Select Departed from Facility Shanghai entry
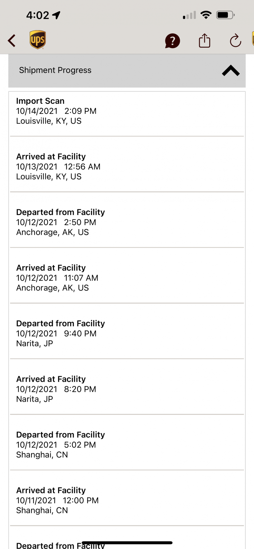254x549 pixels. click(x=127, y=445)
